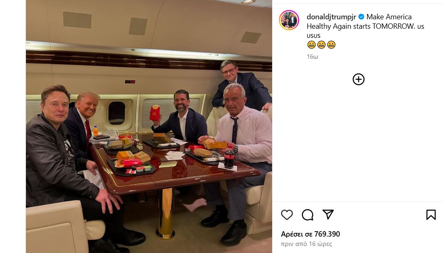The height and width of the screenshot is (253, 443).
Task: Like the post with the heart icon
Action: coord(287,215)
